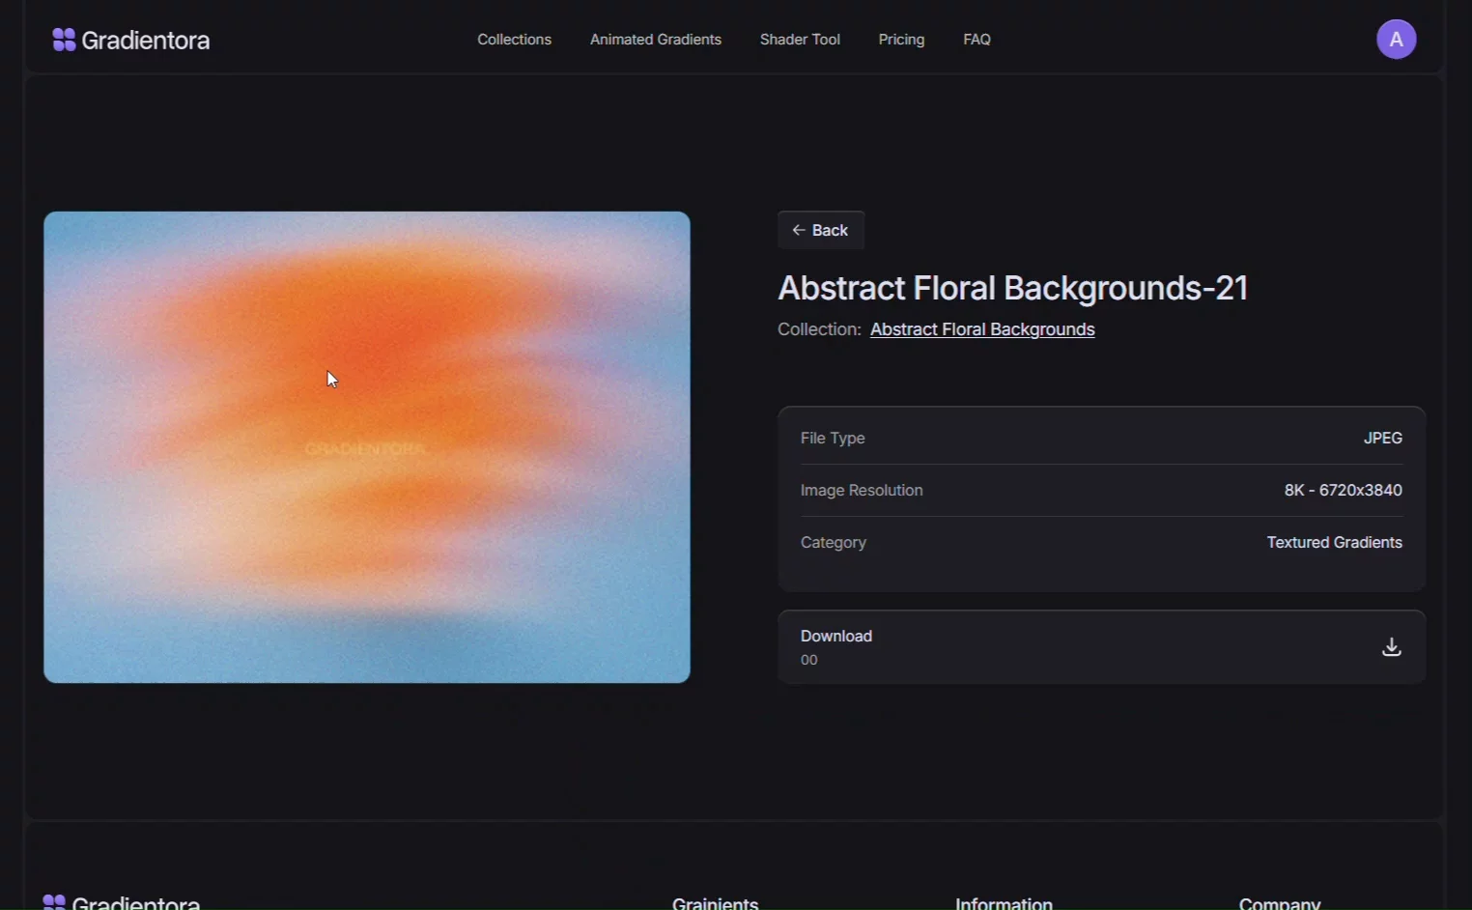
Task: Click the download arrow icon
Action: pyautogui.click(x=1391, y=647)
